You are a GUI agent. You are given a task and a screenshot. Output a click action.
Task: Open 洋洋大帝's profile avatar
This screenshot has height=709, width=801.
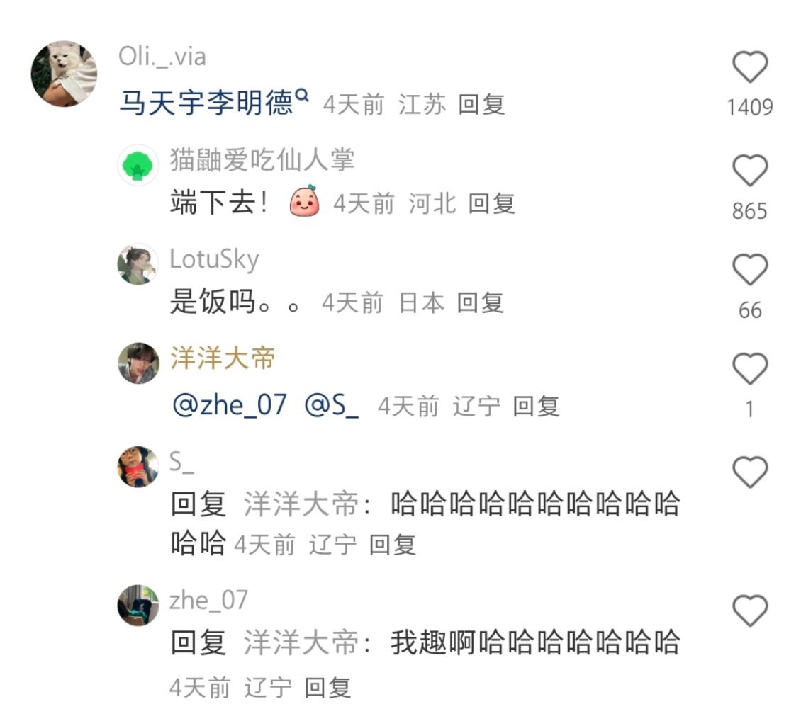click(x=138, y=363)
